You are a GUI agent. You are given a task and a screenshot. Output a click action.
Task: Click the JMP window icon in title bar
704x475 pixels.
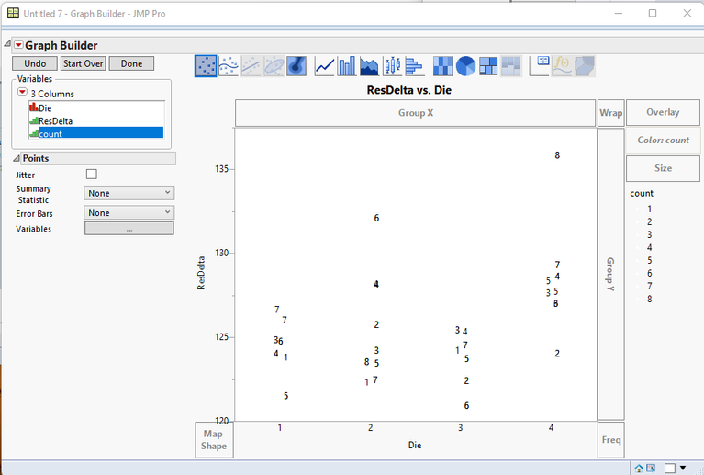pos(13,14)
